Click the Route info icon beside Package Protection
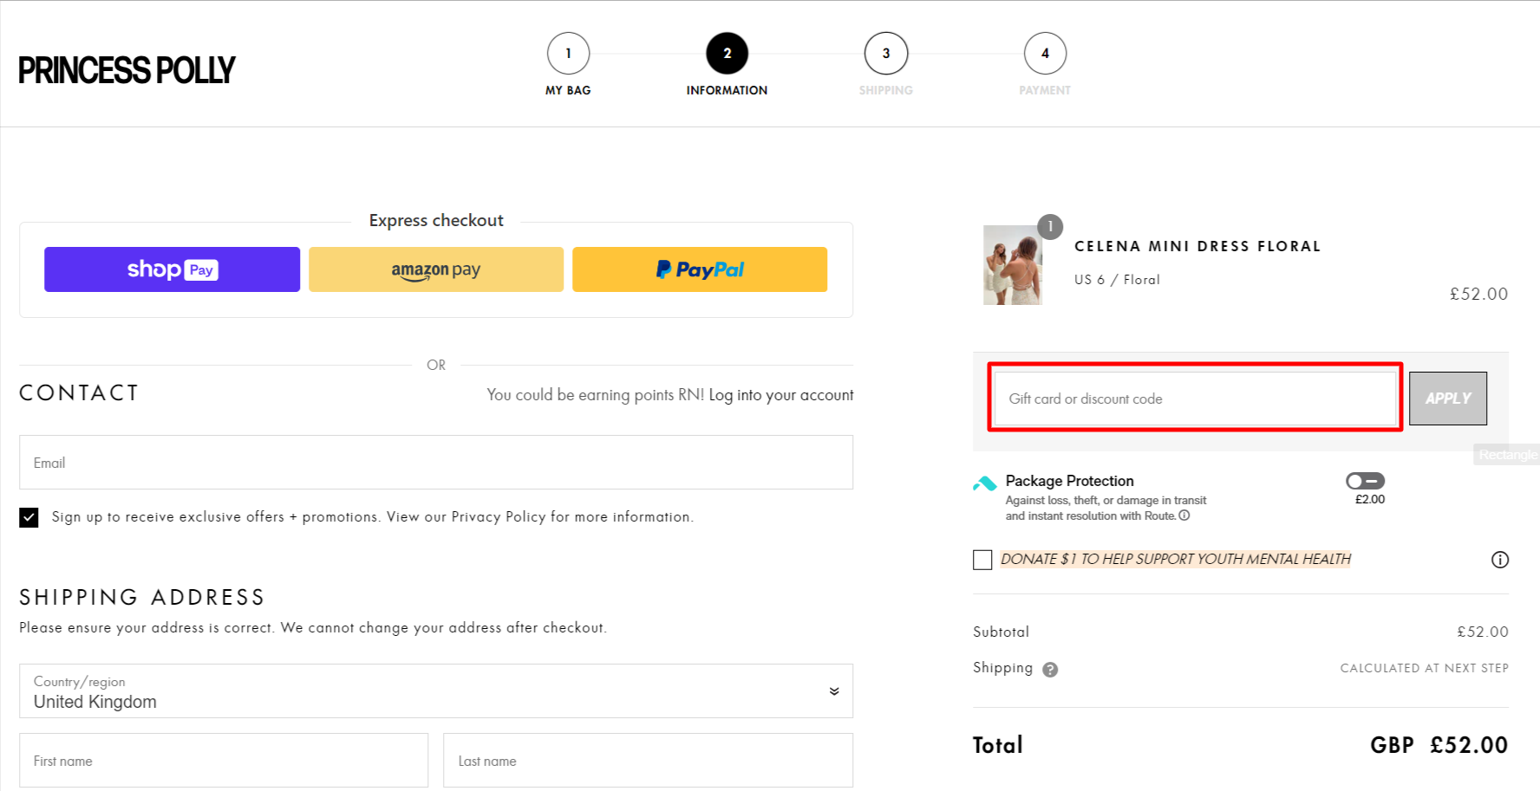The width and height of the screenshot is (1540, 791). coord(1184,515)
